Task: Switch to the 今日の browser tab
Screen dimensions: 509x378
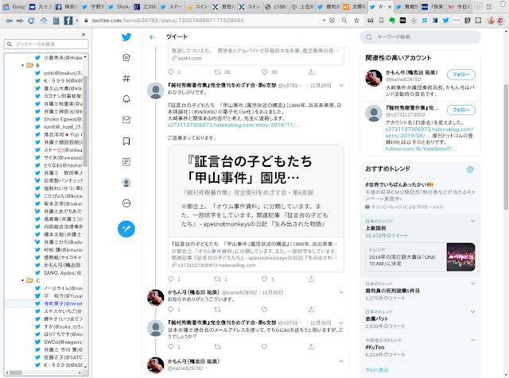Action: (460, 6)
